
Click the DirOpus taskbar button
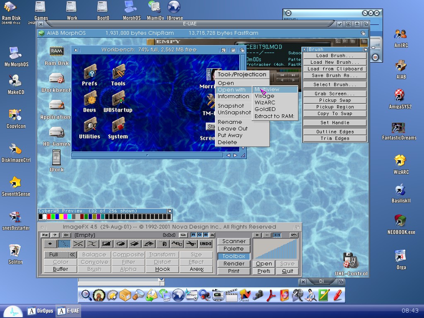[41, 311]
